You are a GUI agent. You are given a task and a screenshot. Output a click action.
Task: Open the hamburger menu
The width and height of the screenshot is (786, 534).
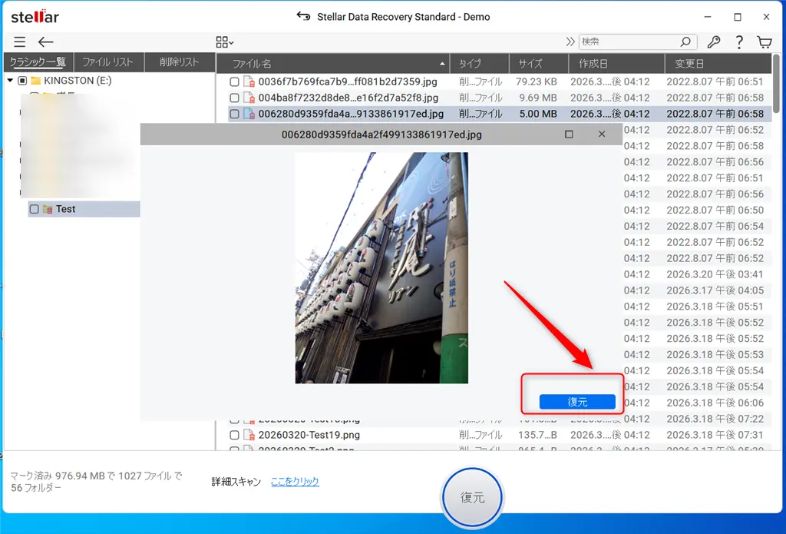point(19,42)
